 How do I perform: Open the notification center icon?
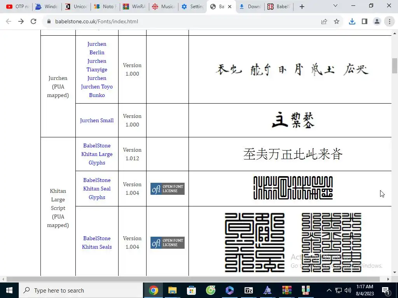(x=386, y=290)
